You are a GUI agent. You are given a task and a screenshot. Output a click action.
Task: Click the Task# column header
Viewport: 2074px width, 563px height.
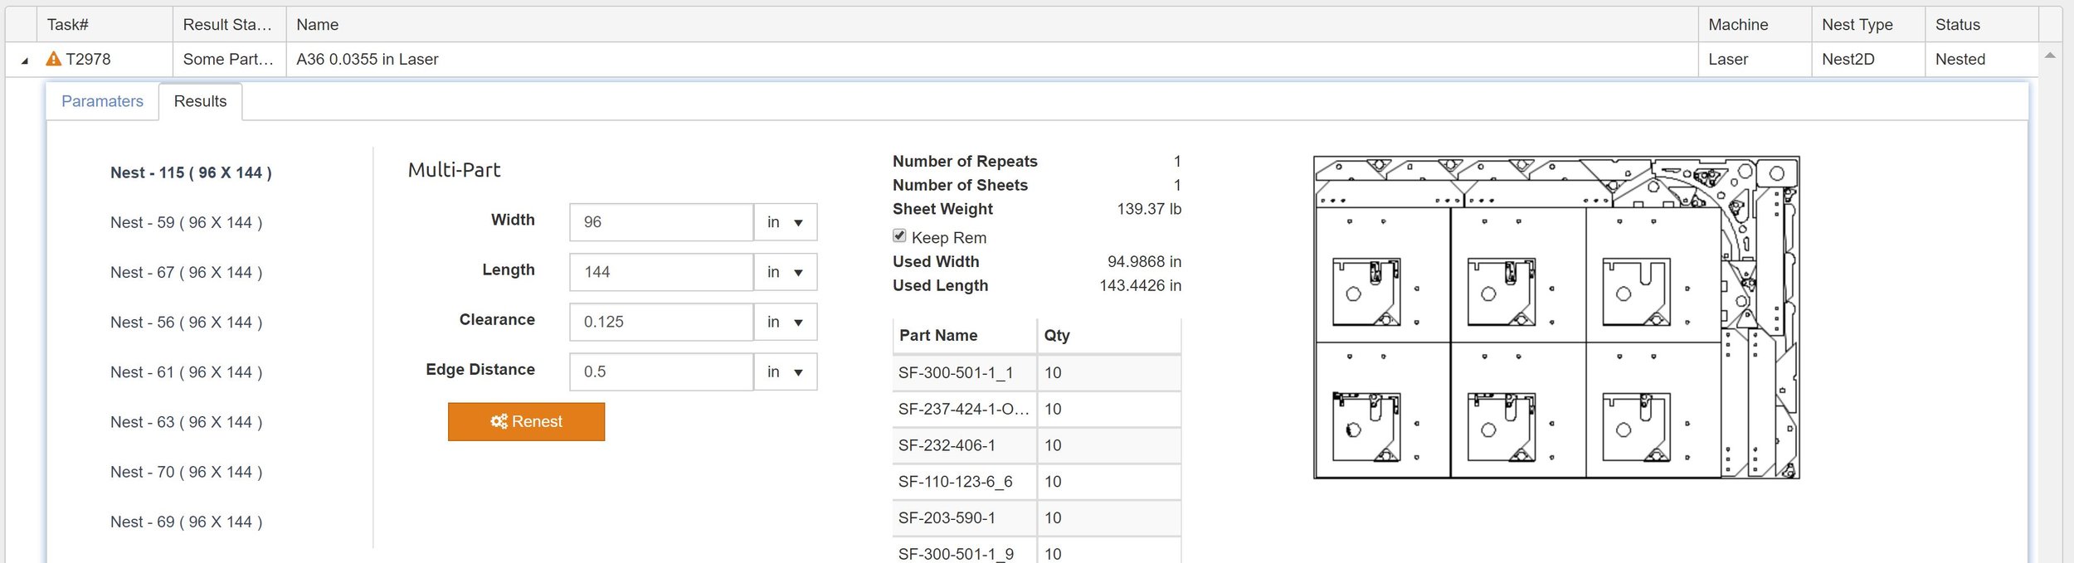click(105, 25)
